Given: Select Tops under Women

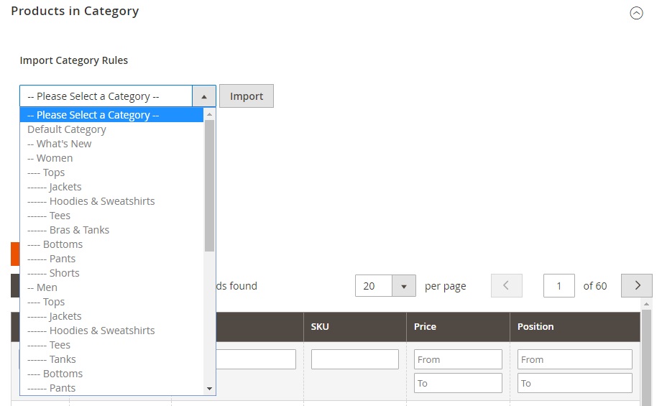Looking at the screenshot, I should tap(111, 172).
